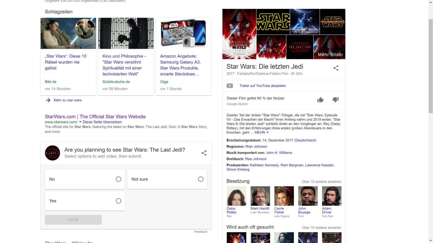
Task: Select the No radio button
Action: [x=118, y=179]
